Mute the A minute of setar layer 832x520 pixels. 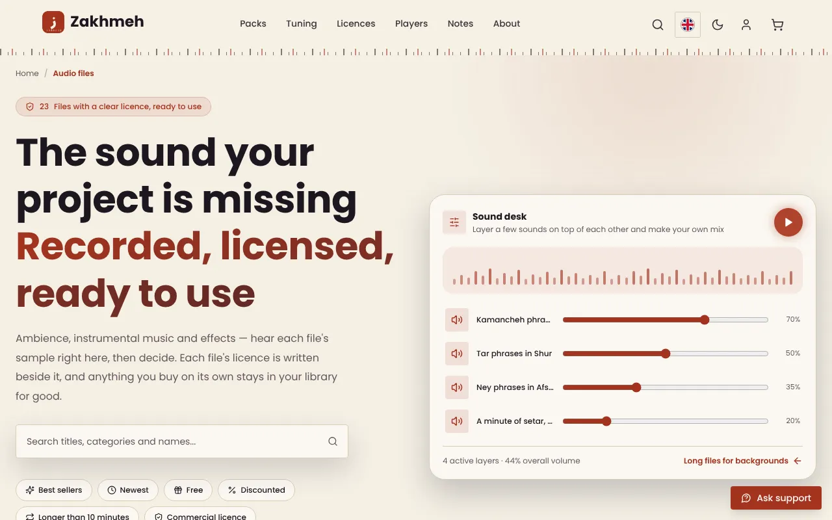(x=457, y=421)
